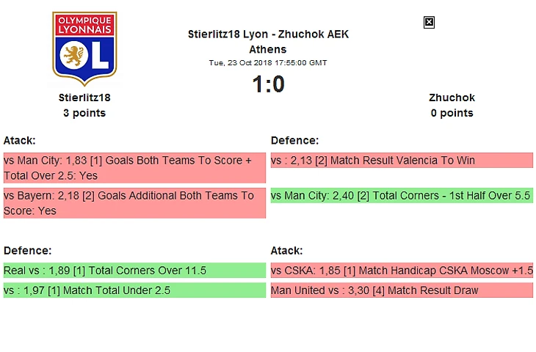This screenshot has height=352, width=536.
Task: Click the left Atack section heading
Action: (20, 141)
